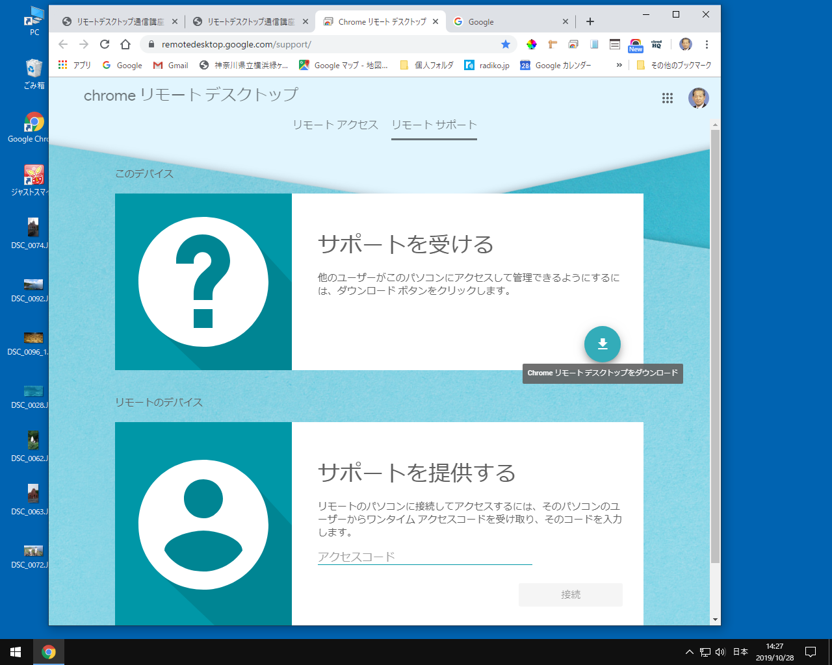
Task: Open the Windows Start menu
Action: pyautogui.click(x=16, y=652)
